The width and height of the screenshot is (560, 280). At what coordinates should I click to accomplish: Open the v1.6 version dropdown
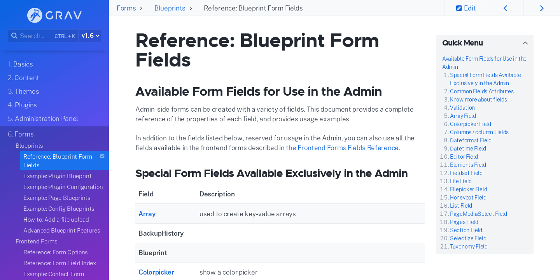tap(90, 36)
